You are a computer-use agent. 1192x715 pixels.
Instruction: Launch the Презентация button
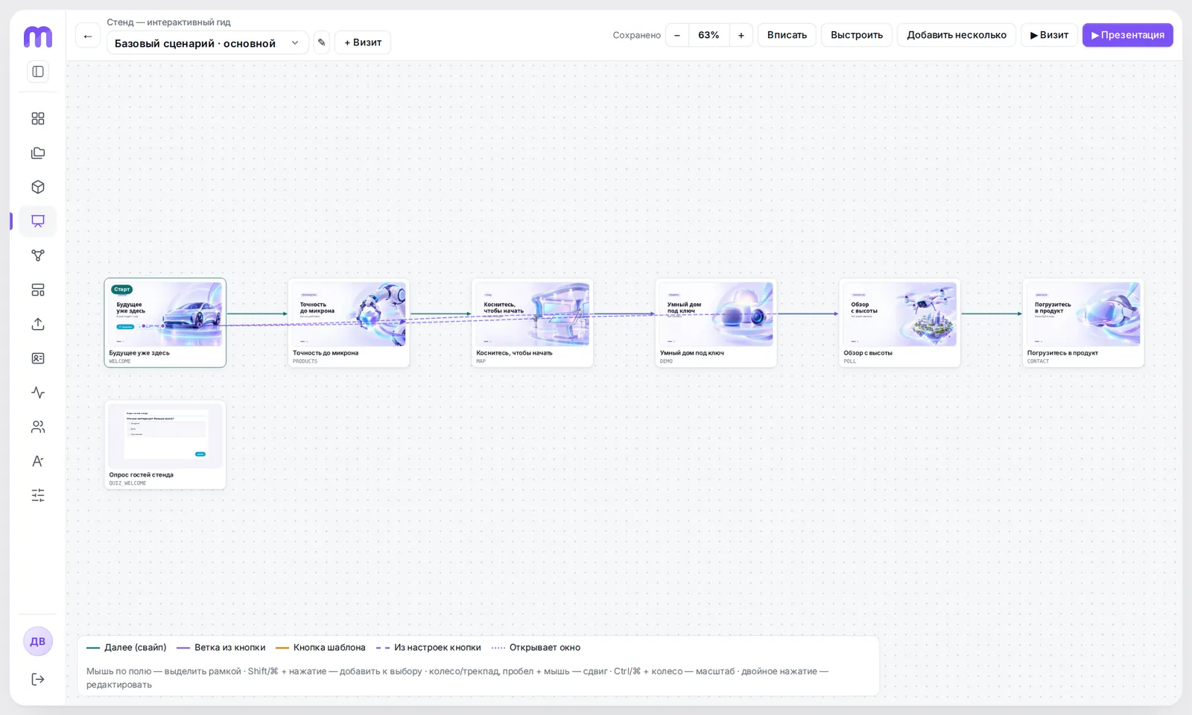click(1128, 35)
